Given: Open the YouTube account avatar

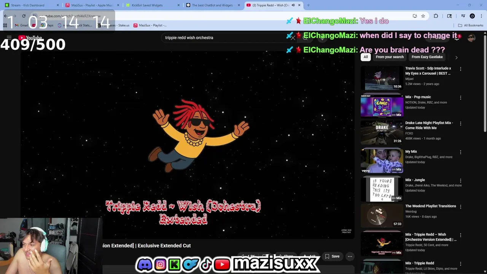Looking at the screenshot, I should click(x=471, y=38).
